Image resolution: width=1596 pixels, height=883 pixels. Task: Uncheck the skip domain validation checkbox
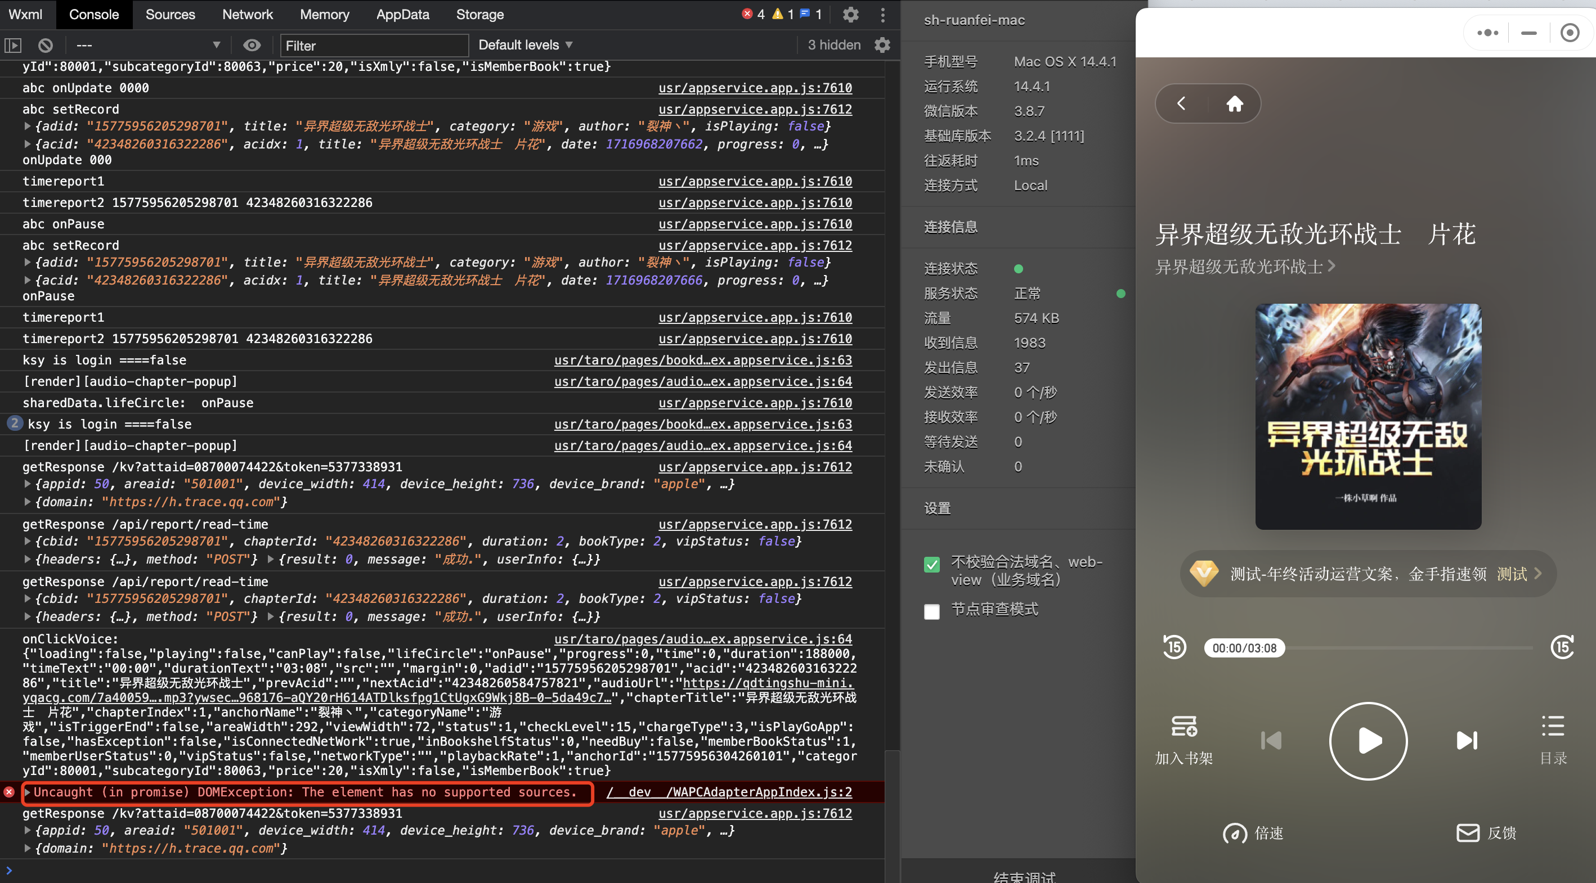pyautogui.click(x=931, y=564)
